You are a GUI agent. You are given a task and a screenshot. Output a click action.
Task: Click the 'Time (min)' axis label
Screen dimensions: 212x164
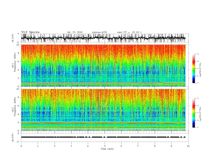coord(107,149)
